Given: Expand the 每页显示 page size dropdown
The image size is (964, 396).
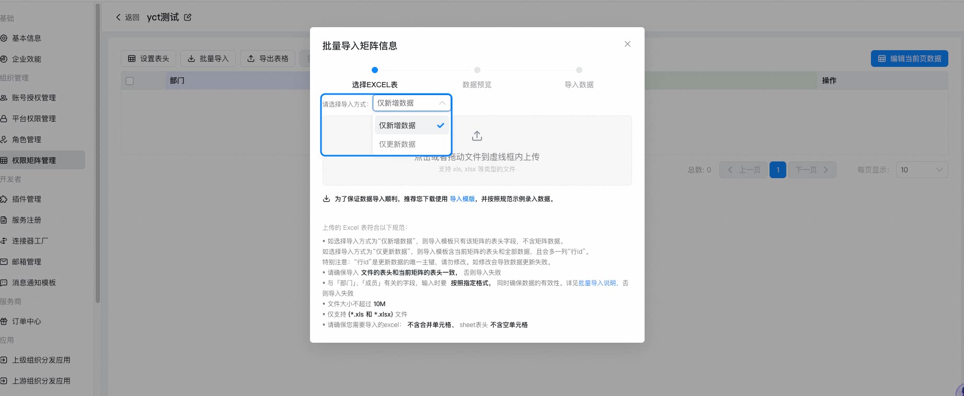Looking at the screenshot, I should [922, 170].
